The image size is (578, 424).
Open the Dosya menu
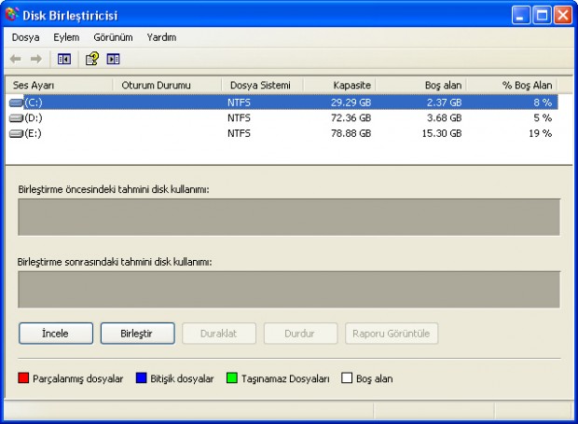[25, 37]
